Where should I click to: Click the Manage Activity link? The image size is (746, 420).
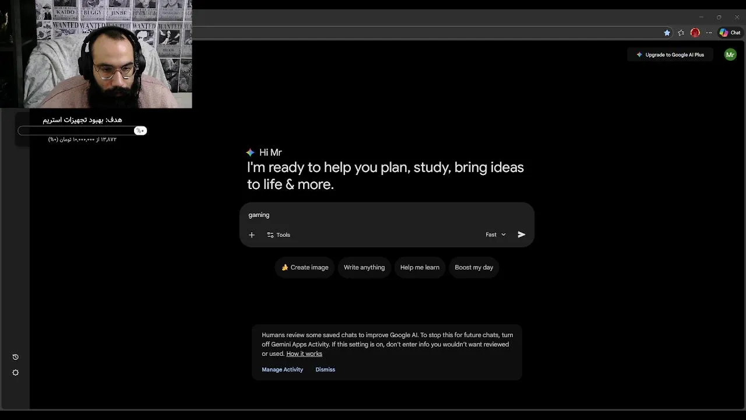(282, 369)
